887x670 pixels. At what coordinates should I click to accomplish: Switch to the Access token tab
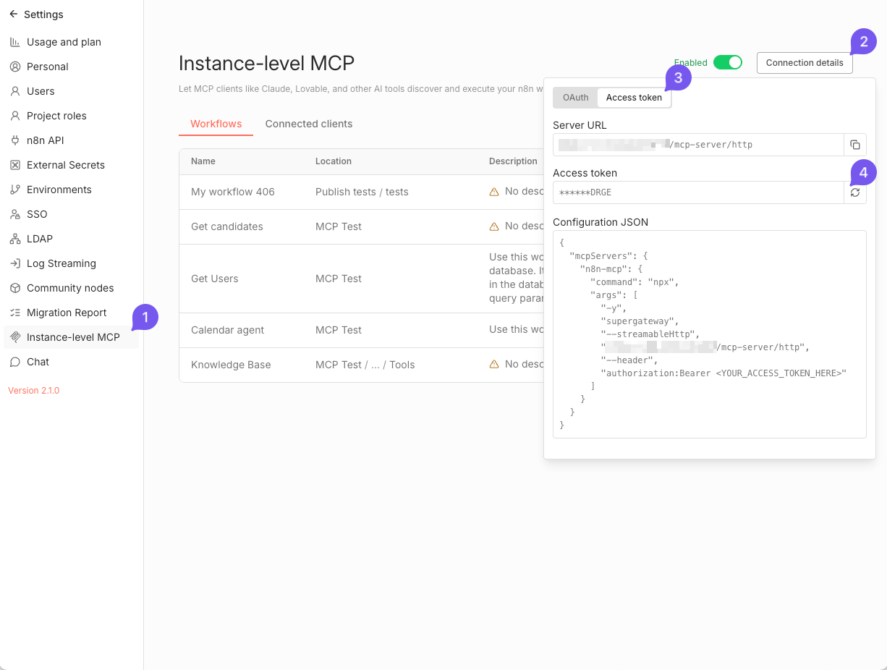coord(634,98)
